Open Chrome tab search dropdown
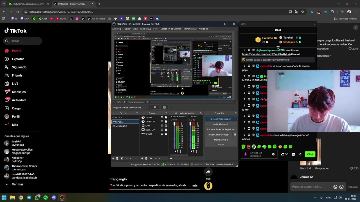 point(4,4)
